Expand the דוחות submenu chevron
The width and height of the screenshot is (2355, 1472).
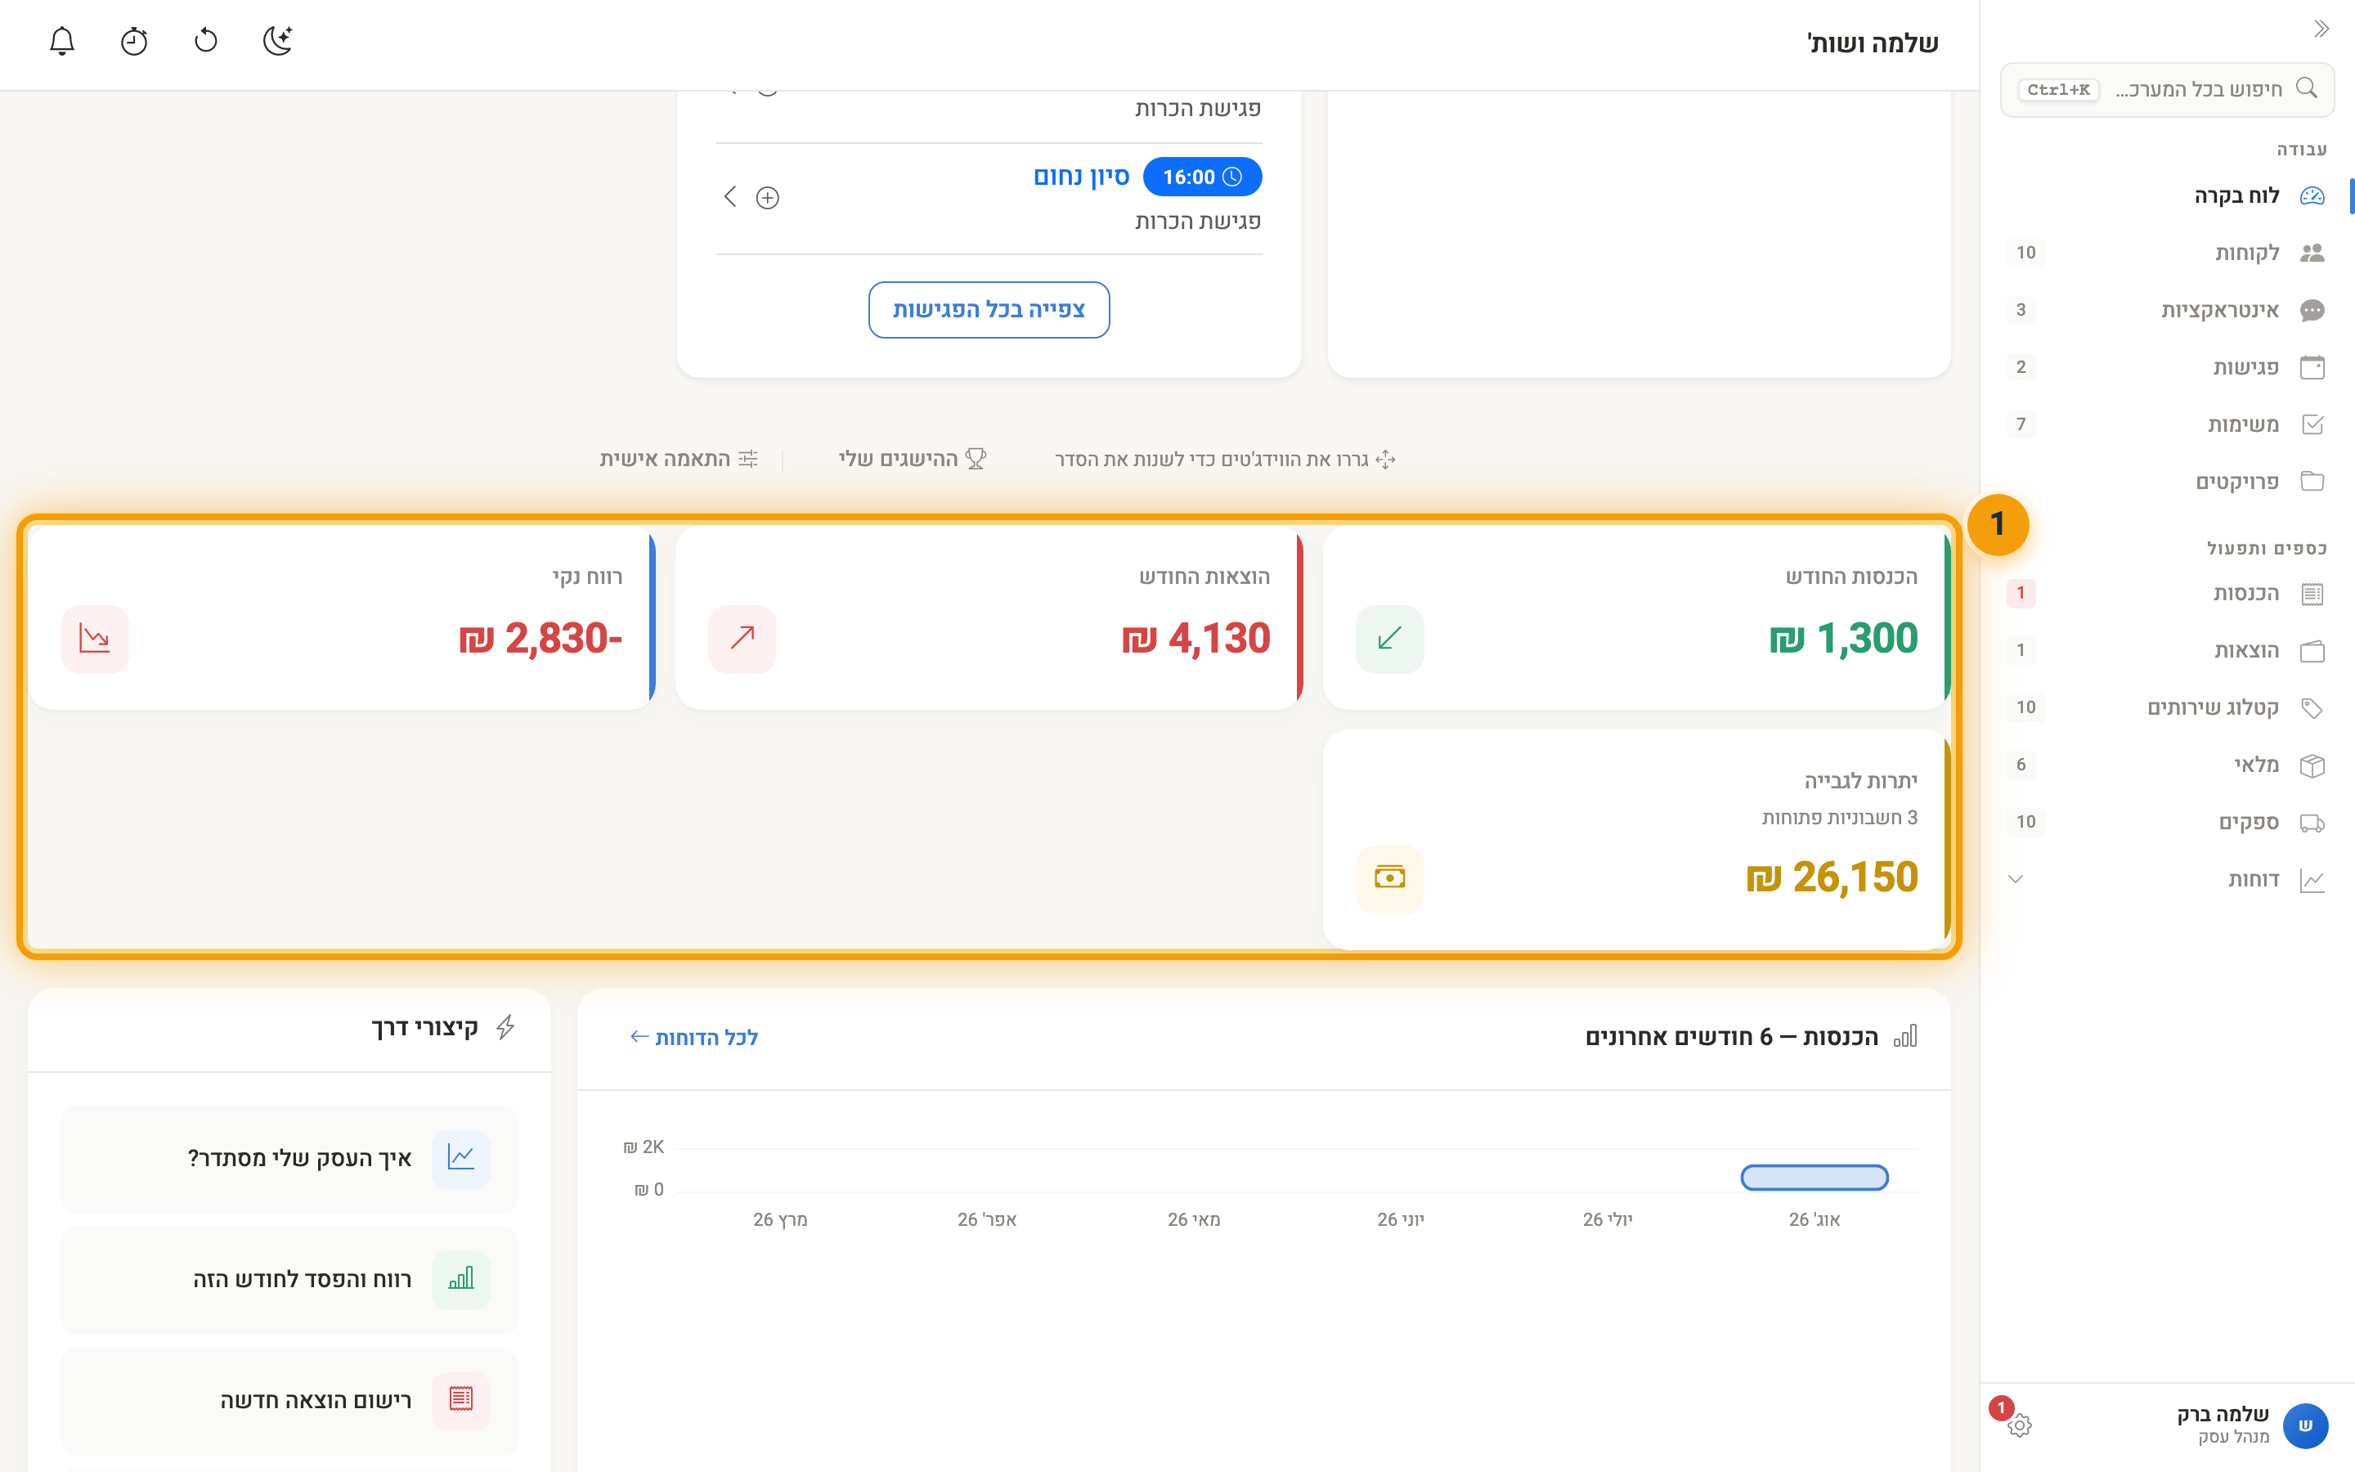pyautogui.click(x=2016, y=879)
